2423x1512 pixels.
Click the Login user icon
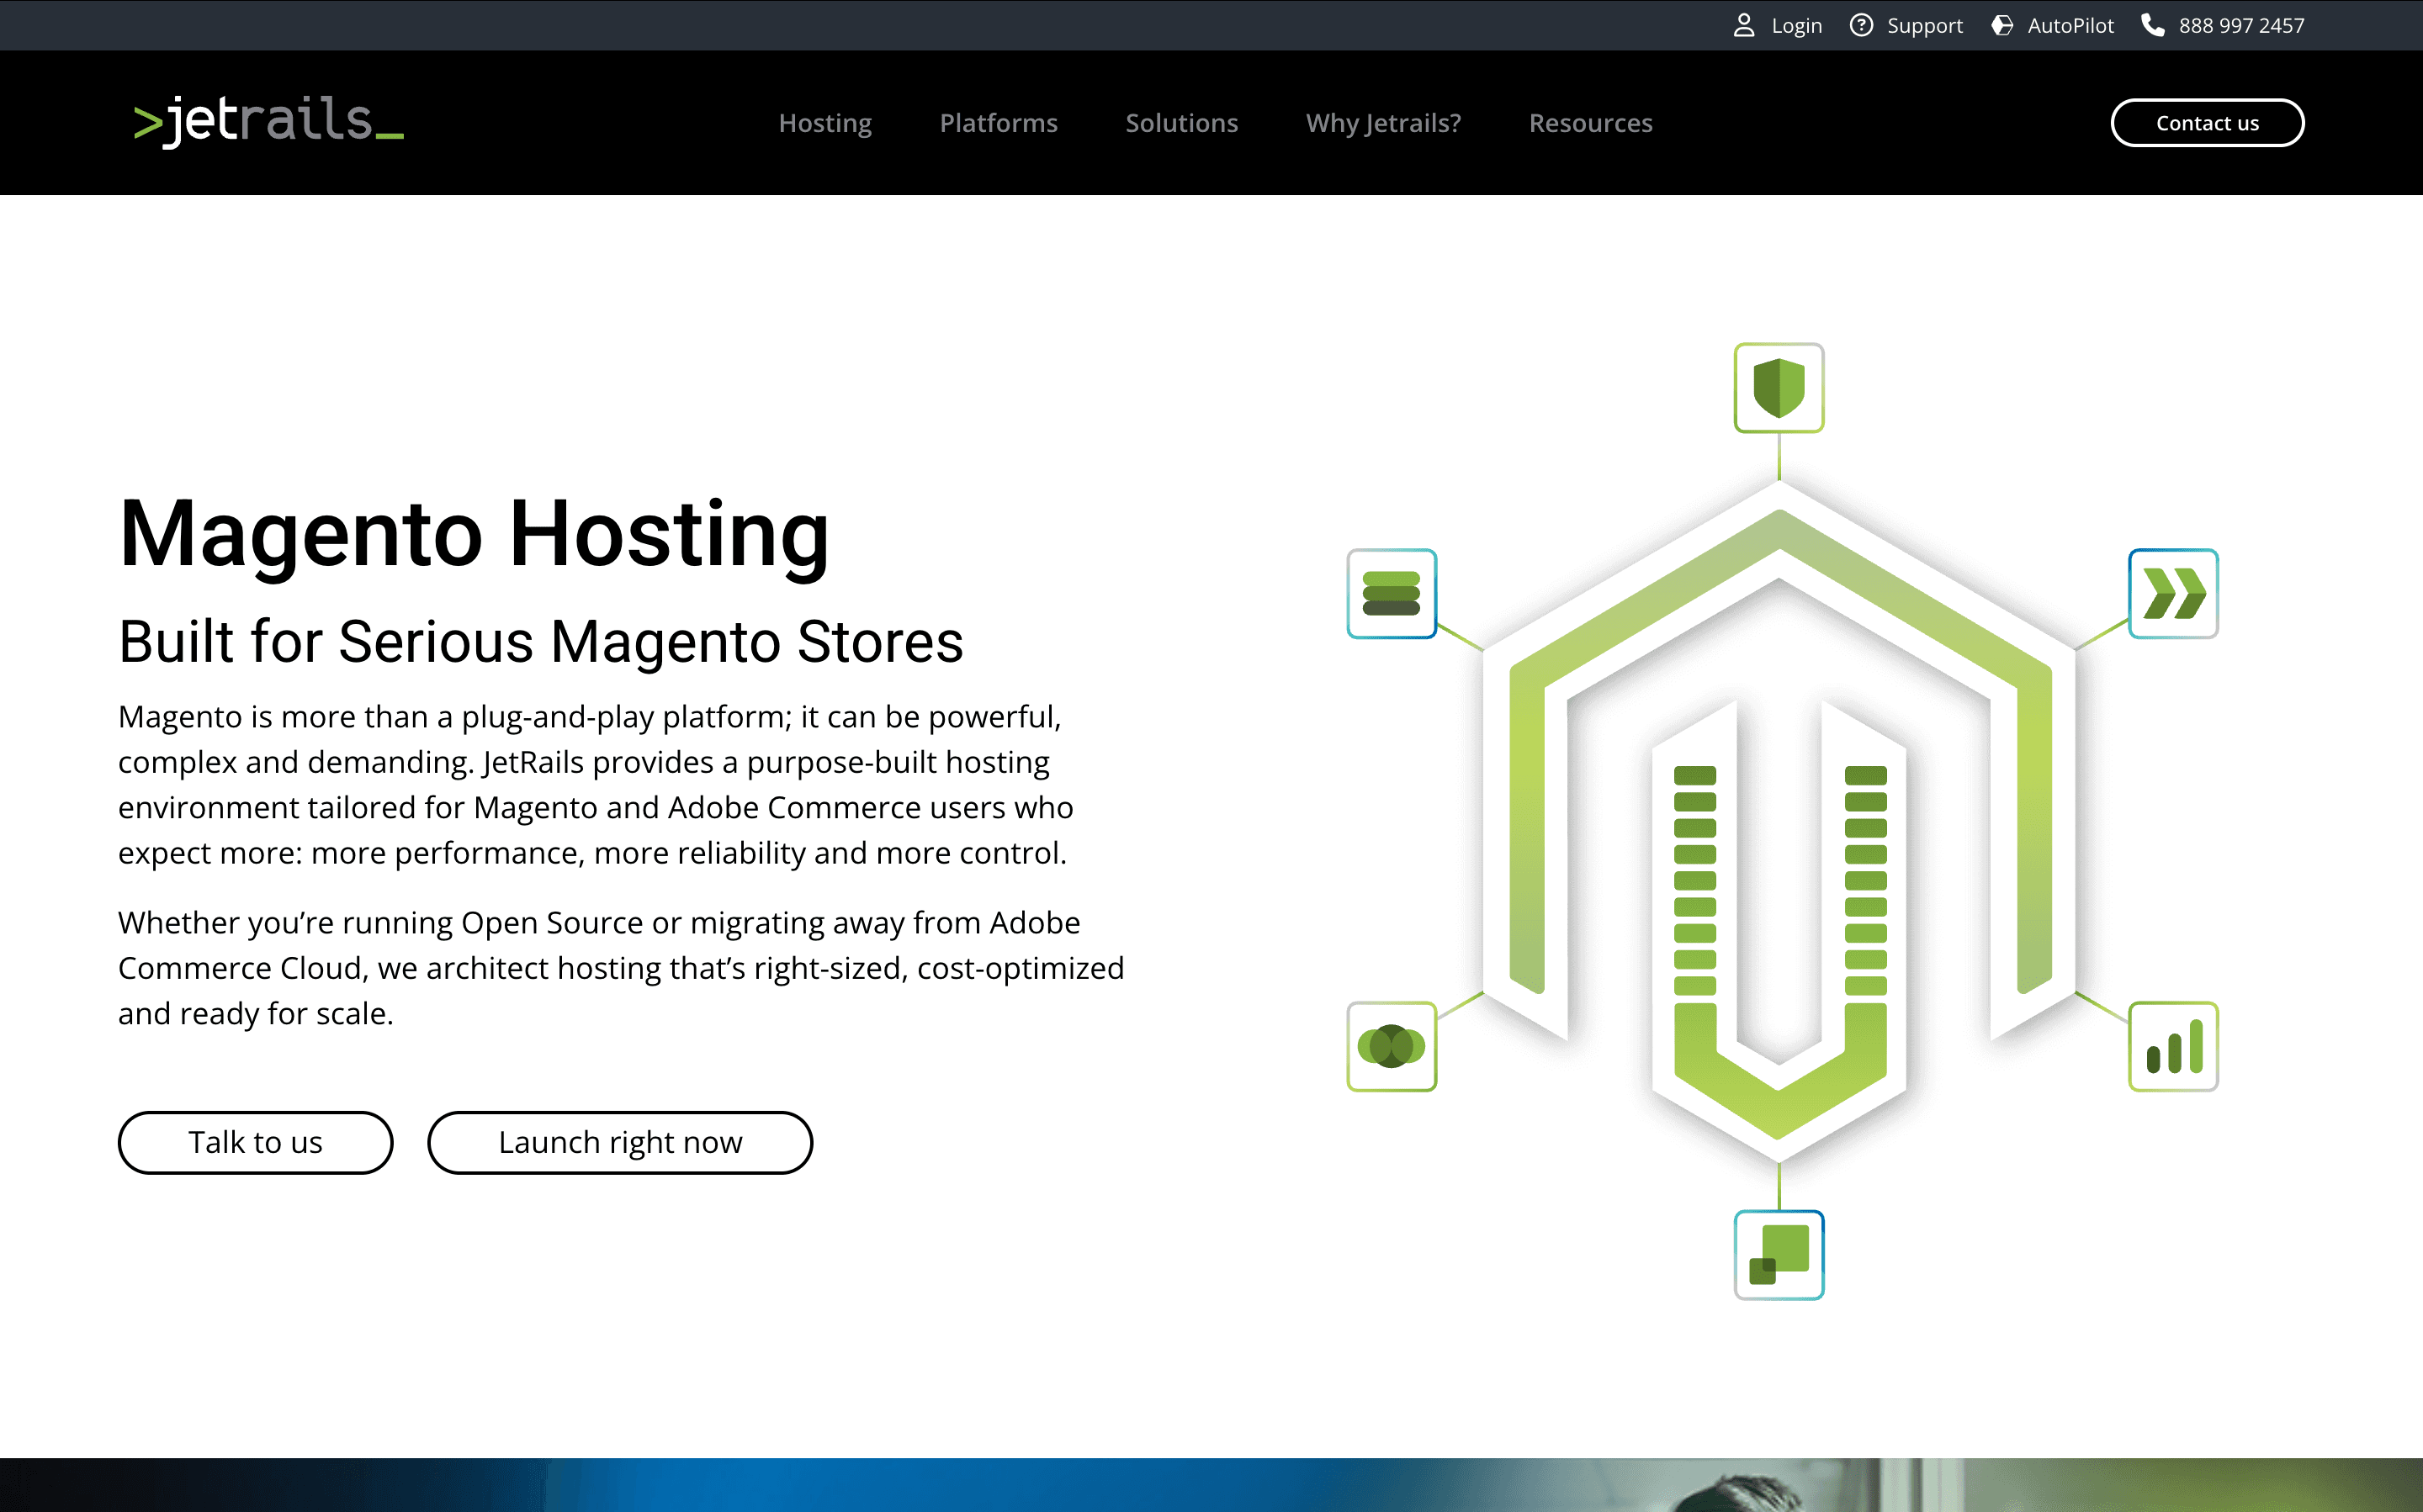1744,25
